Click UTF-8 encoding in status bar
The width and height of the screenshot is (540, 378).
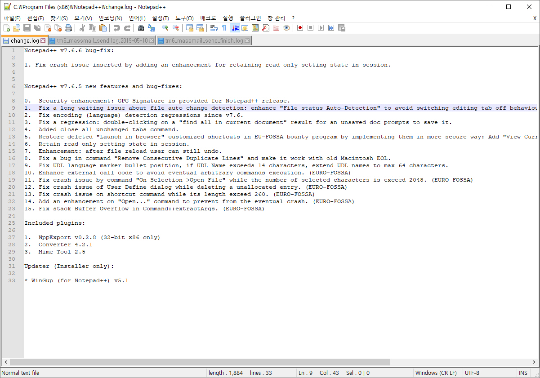(x=472, y=373)
